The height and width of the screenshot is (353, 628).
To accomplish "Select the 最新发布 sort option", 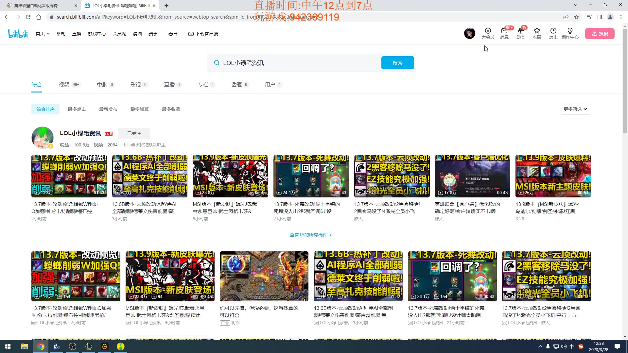I will 108,109.
